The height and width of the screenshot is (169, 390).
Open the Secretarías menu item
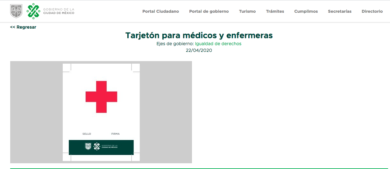coord(339,11)
